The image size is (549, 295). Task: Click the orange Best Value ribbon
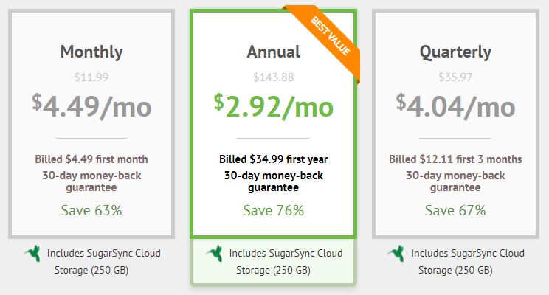point(328,40)
